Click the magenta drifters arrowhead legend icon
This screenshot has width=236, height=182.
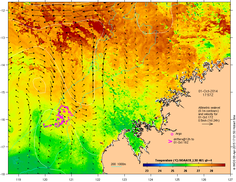click(x=170, y=141)
